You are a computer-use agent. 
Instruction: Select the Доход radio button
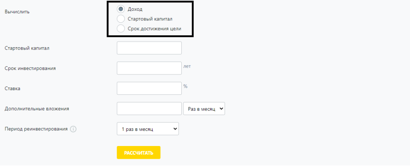coord(121,9)
